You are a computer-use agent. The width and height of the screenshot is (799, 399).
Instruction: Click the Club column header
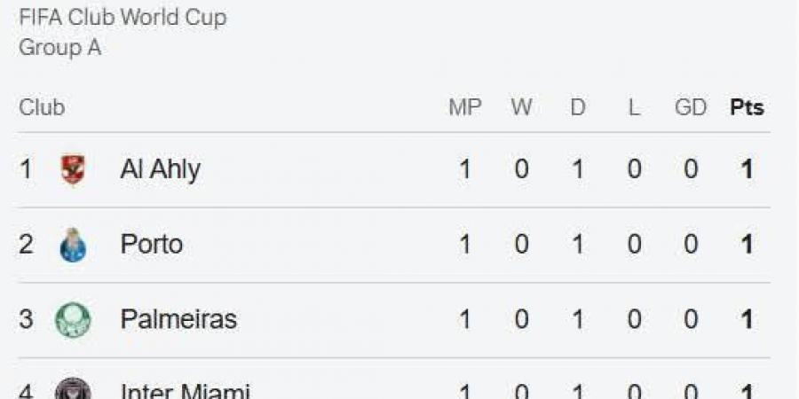coord(42,108)
